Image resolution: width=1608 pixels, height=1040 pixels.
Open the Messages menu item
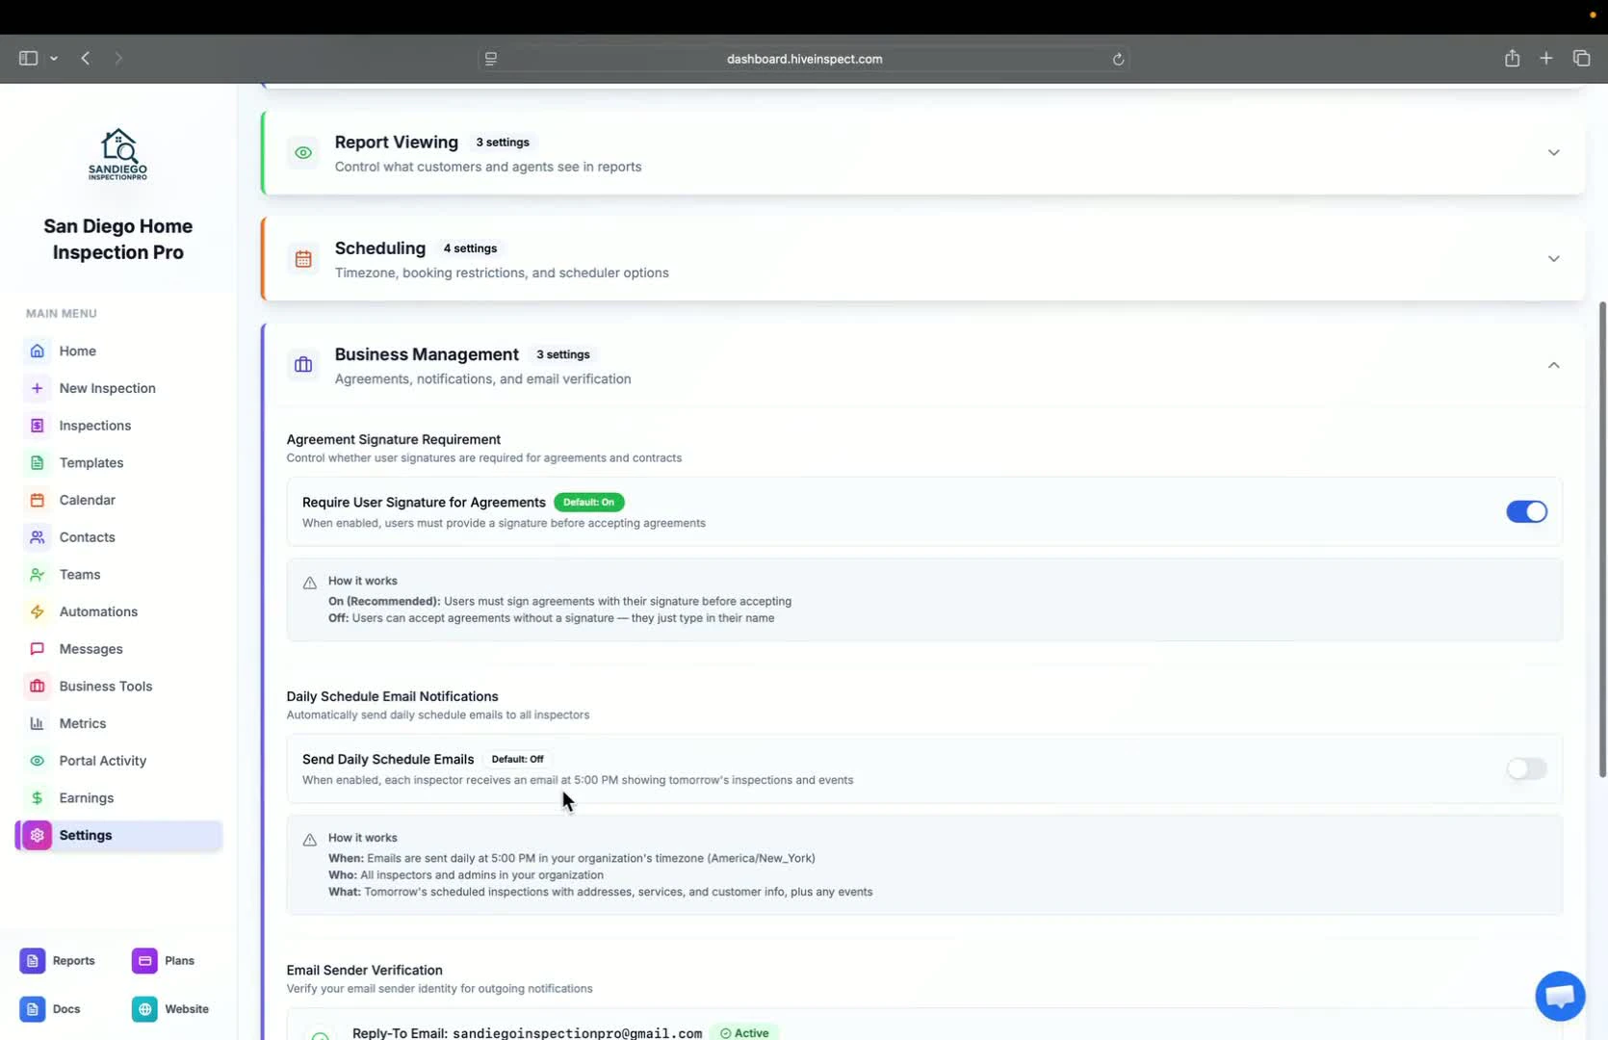[90, 648]
